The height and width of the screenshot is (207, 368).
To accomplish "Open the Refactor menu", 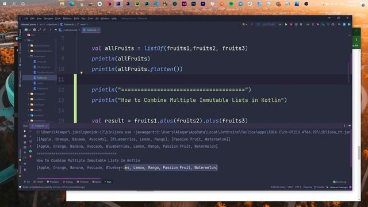I will (x=67, y=18).
